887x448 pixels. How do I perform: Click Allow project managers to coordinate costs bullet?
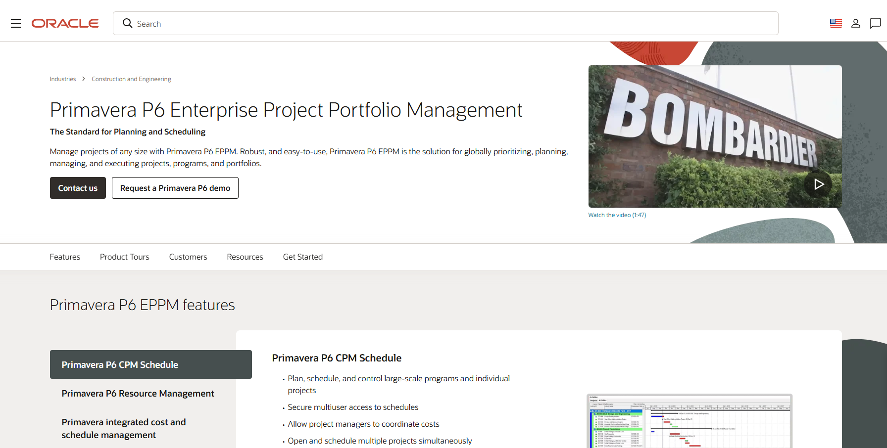click(x=363, y=424)
